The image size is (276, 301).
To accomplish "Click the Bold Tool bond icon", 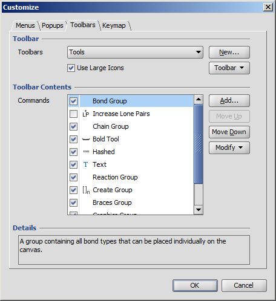I will [86, 139].
